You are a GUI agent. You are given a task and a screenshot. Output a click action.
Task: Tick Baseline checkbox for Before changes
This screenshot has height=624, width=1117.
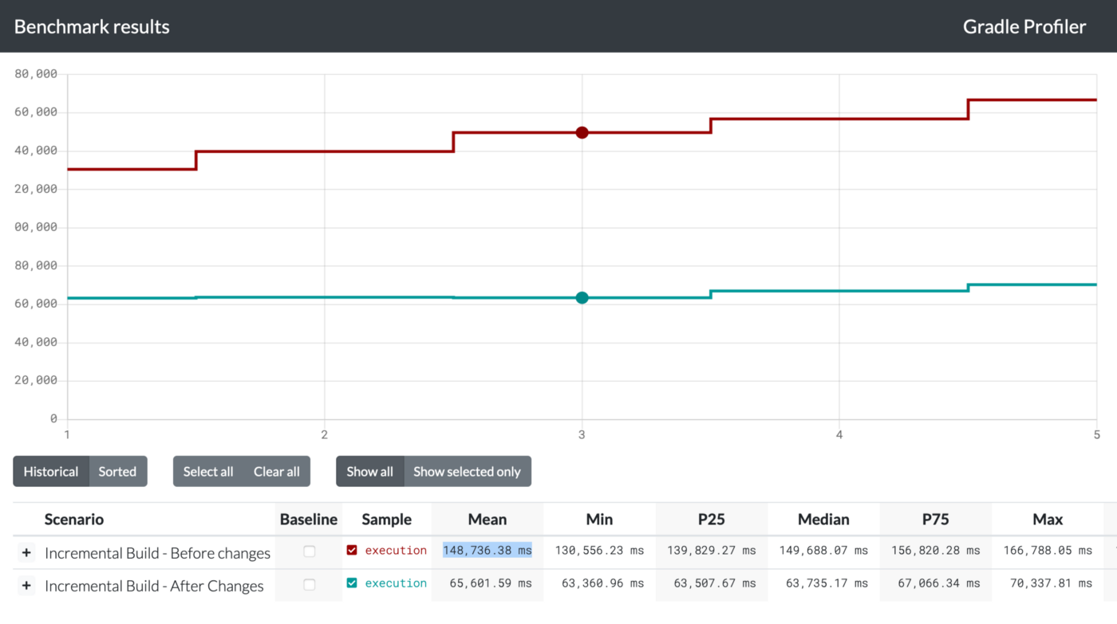point(309,551)
